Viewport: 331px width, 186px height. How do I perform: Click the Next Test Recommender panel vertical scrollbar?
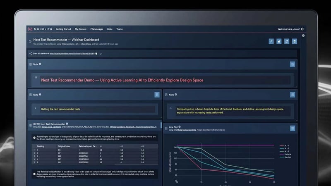(161, 125)
